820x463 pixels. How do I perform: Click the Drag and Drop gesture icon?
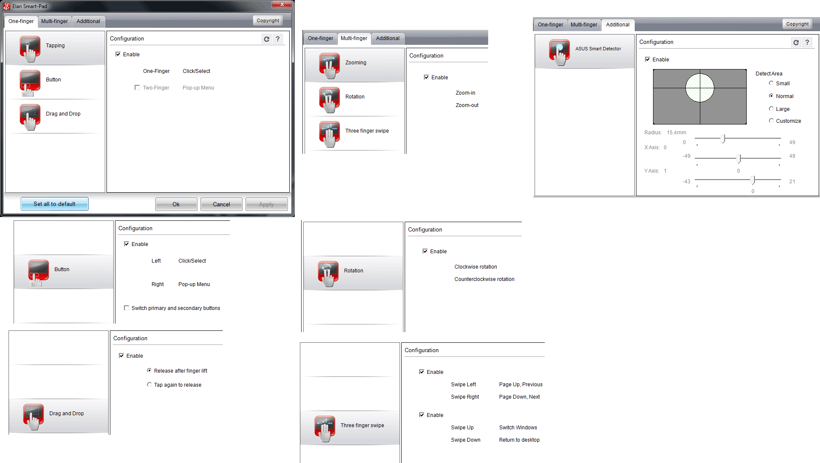pyautogui.click(x=29, y=113)
